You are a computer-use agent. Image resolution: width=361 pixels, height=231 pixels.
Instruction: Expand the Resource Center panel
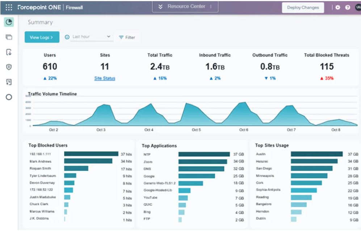(185, 7)
